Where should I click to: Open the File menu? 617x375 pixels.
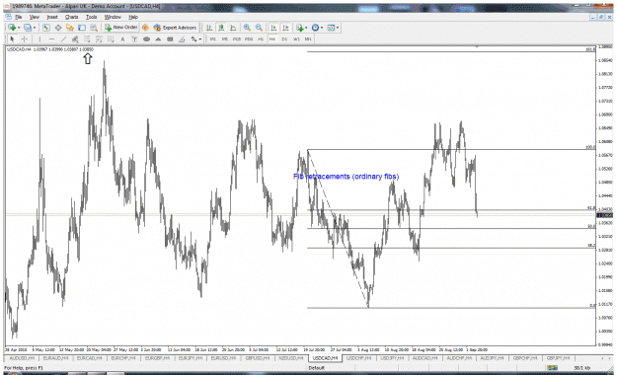[18, 17]
